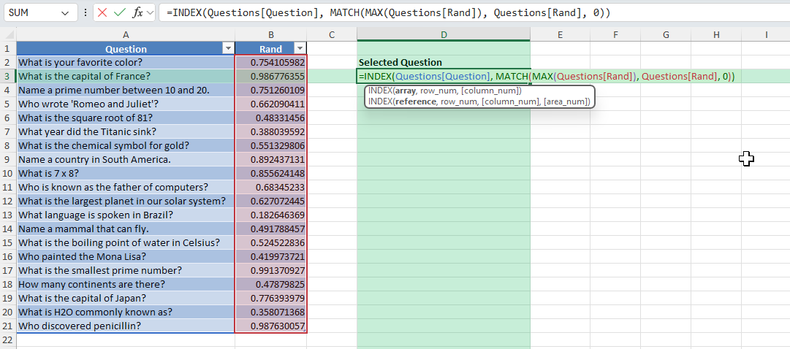
Task: Select column G header
Action: click(666, 35)
